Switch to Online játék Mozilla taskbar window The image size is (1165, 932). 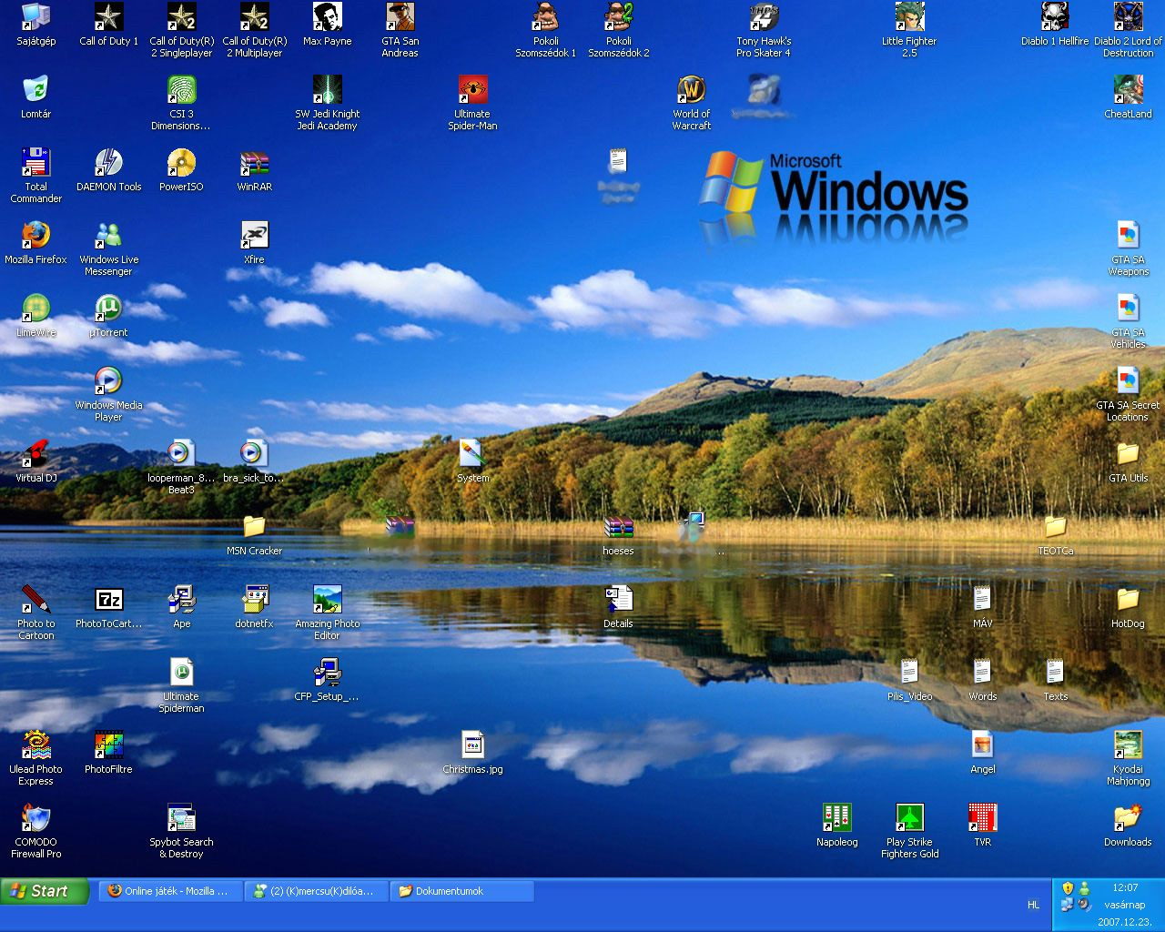pyautogui.click(x=170, y=891)
